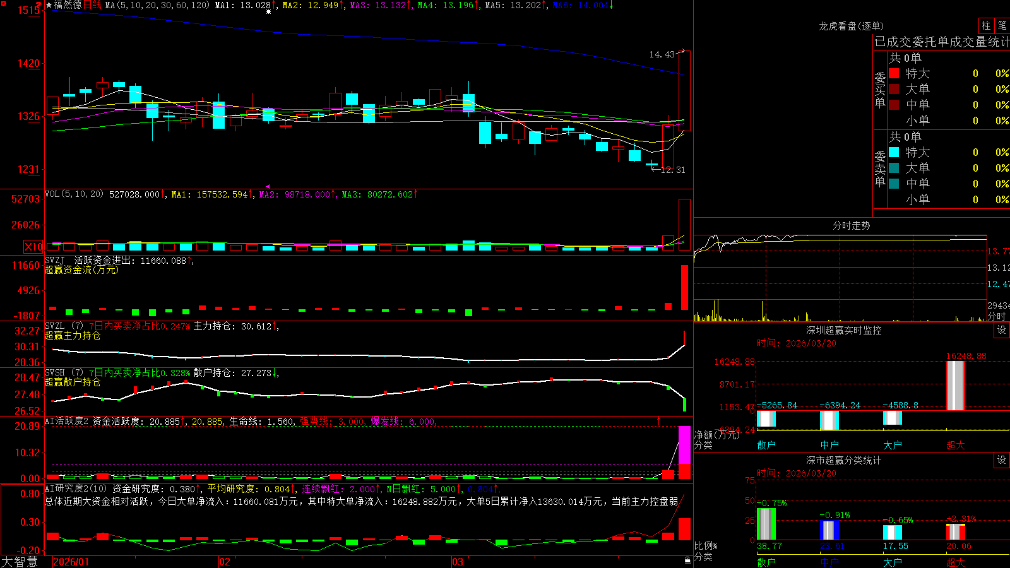Switch 龙虎看盘 to 笔 tick view
Viewport: 1010px width, 568px height.
tap(1002, 25)
